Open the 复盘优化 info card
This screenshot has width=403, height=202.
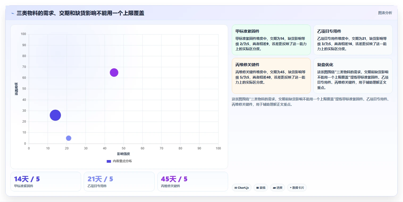[x=353, y=76]
